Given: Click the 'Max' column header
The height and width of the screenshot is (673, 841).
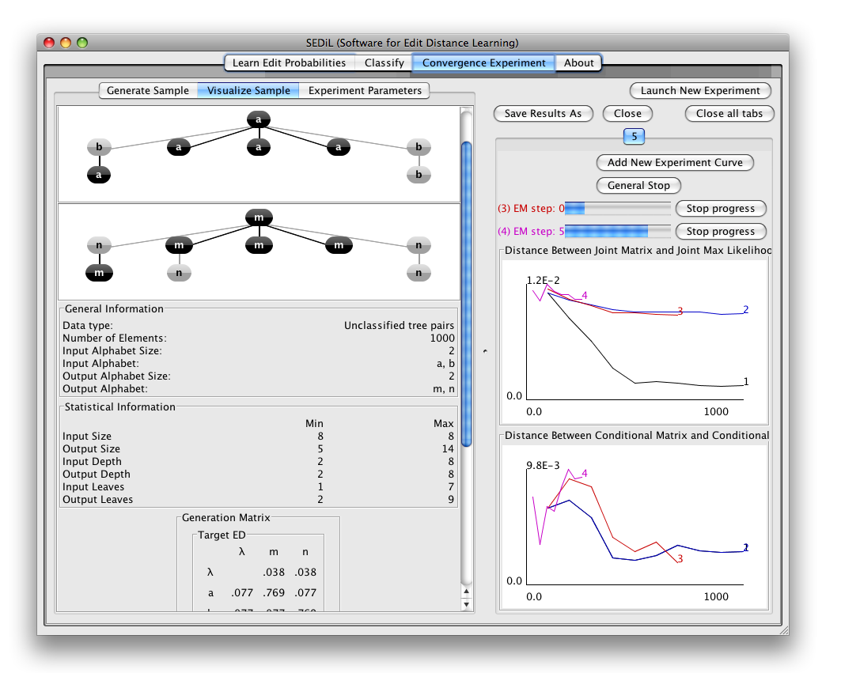Looking at the screenshot, I should (x=444, y=424).
